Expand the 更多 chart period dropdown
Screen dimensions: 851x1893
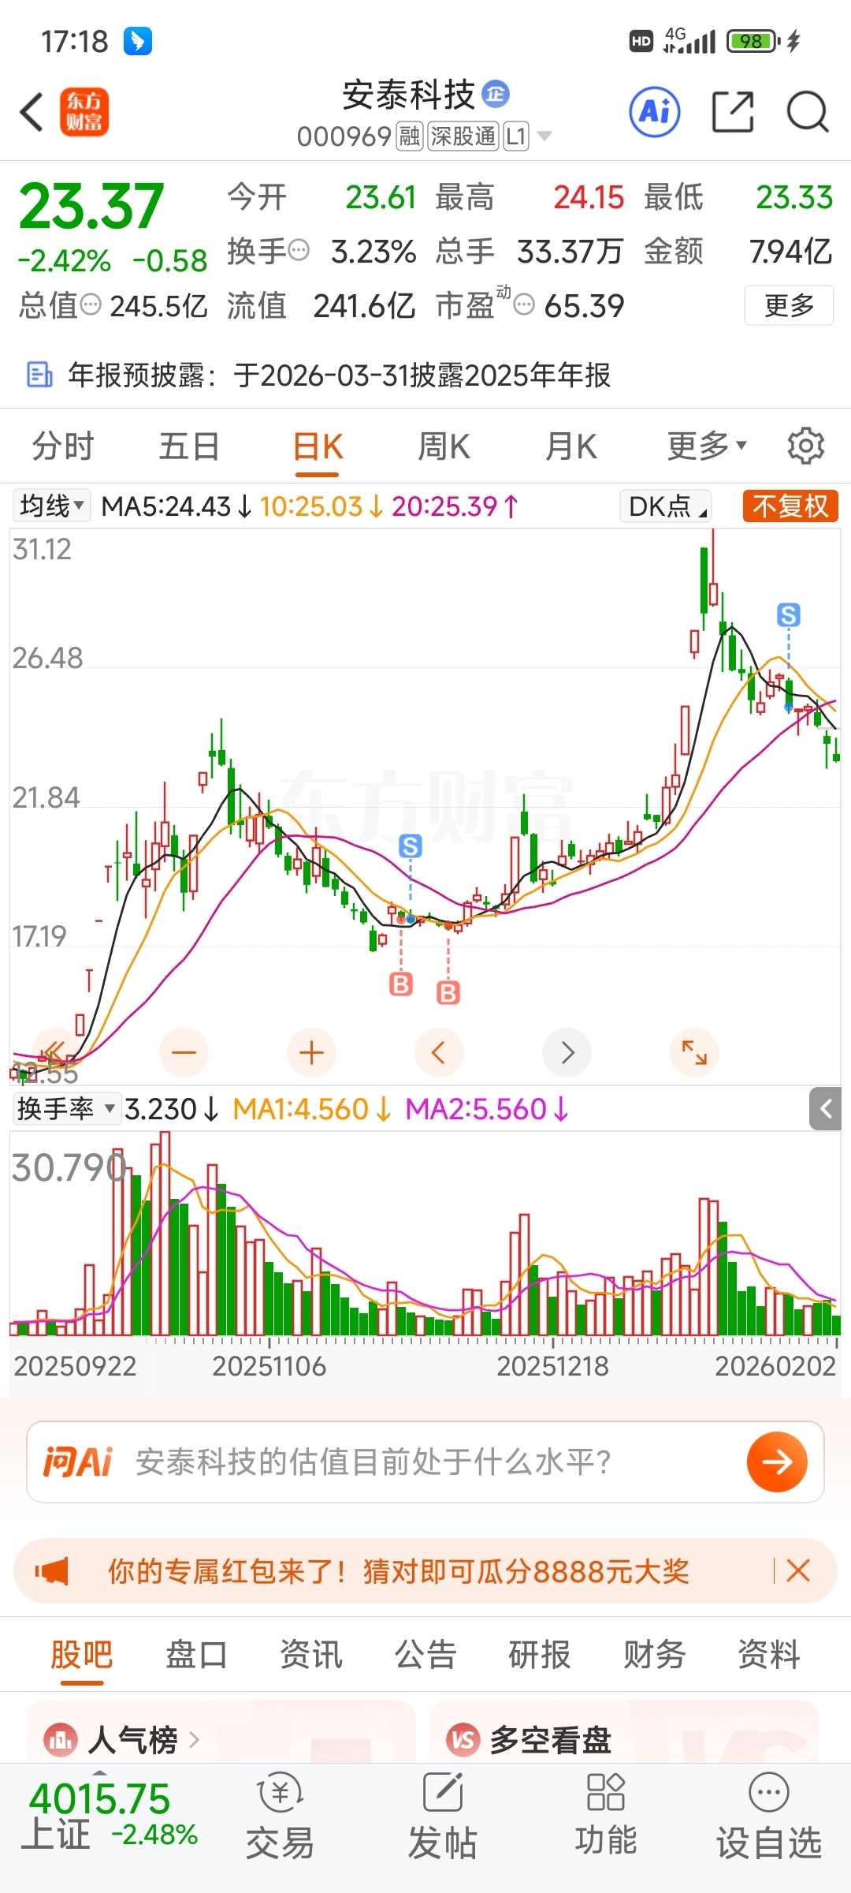click(707, 446)
